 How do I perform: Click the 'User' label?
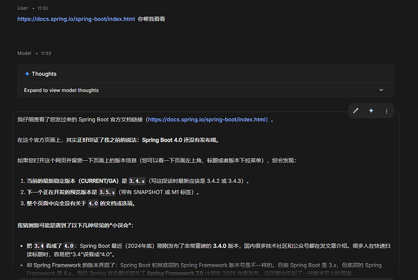tap(22, 8)
